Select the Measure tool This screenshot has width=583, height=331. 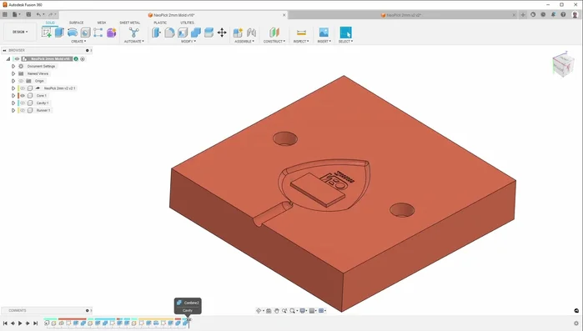[x=301, y=33]
